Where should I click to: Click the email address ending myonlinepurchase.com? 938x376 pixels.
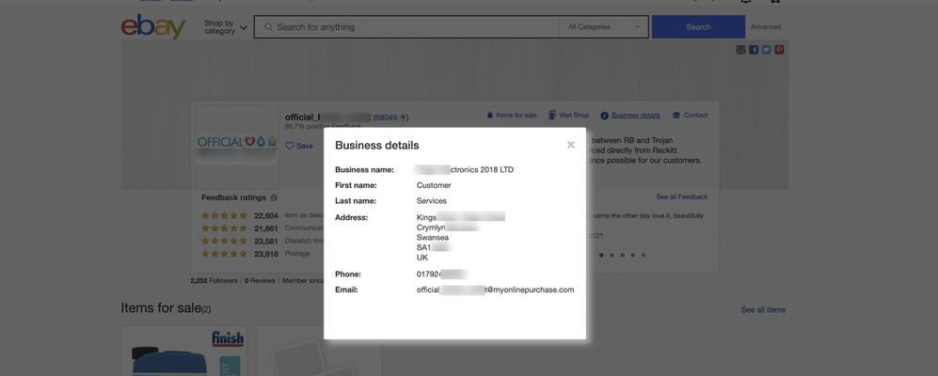click(x=495, y=290)
